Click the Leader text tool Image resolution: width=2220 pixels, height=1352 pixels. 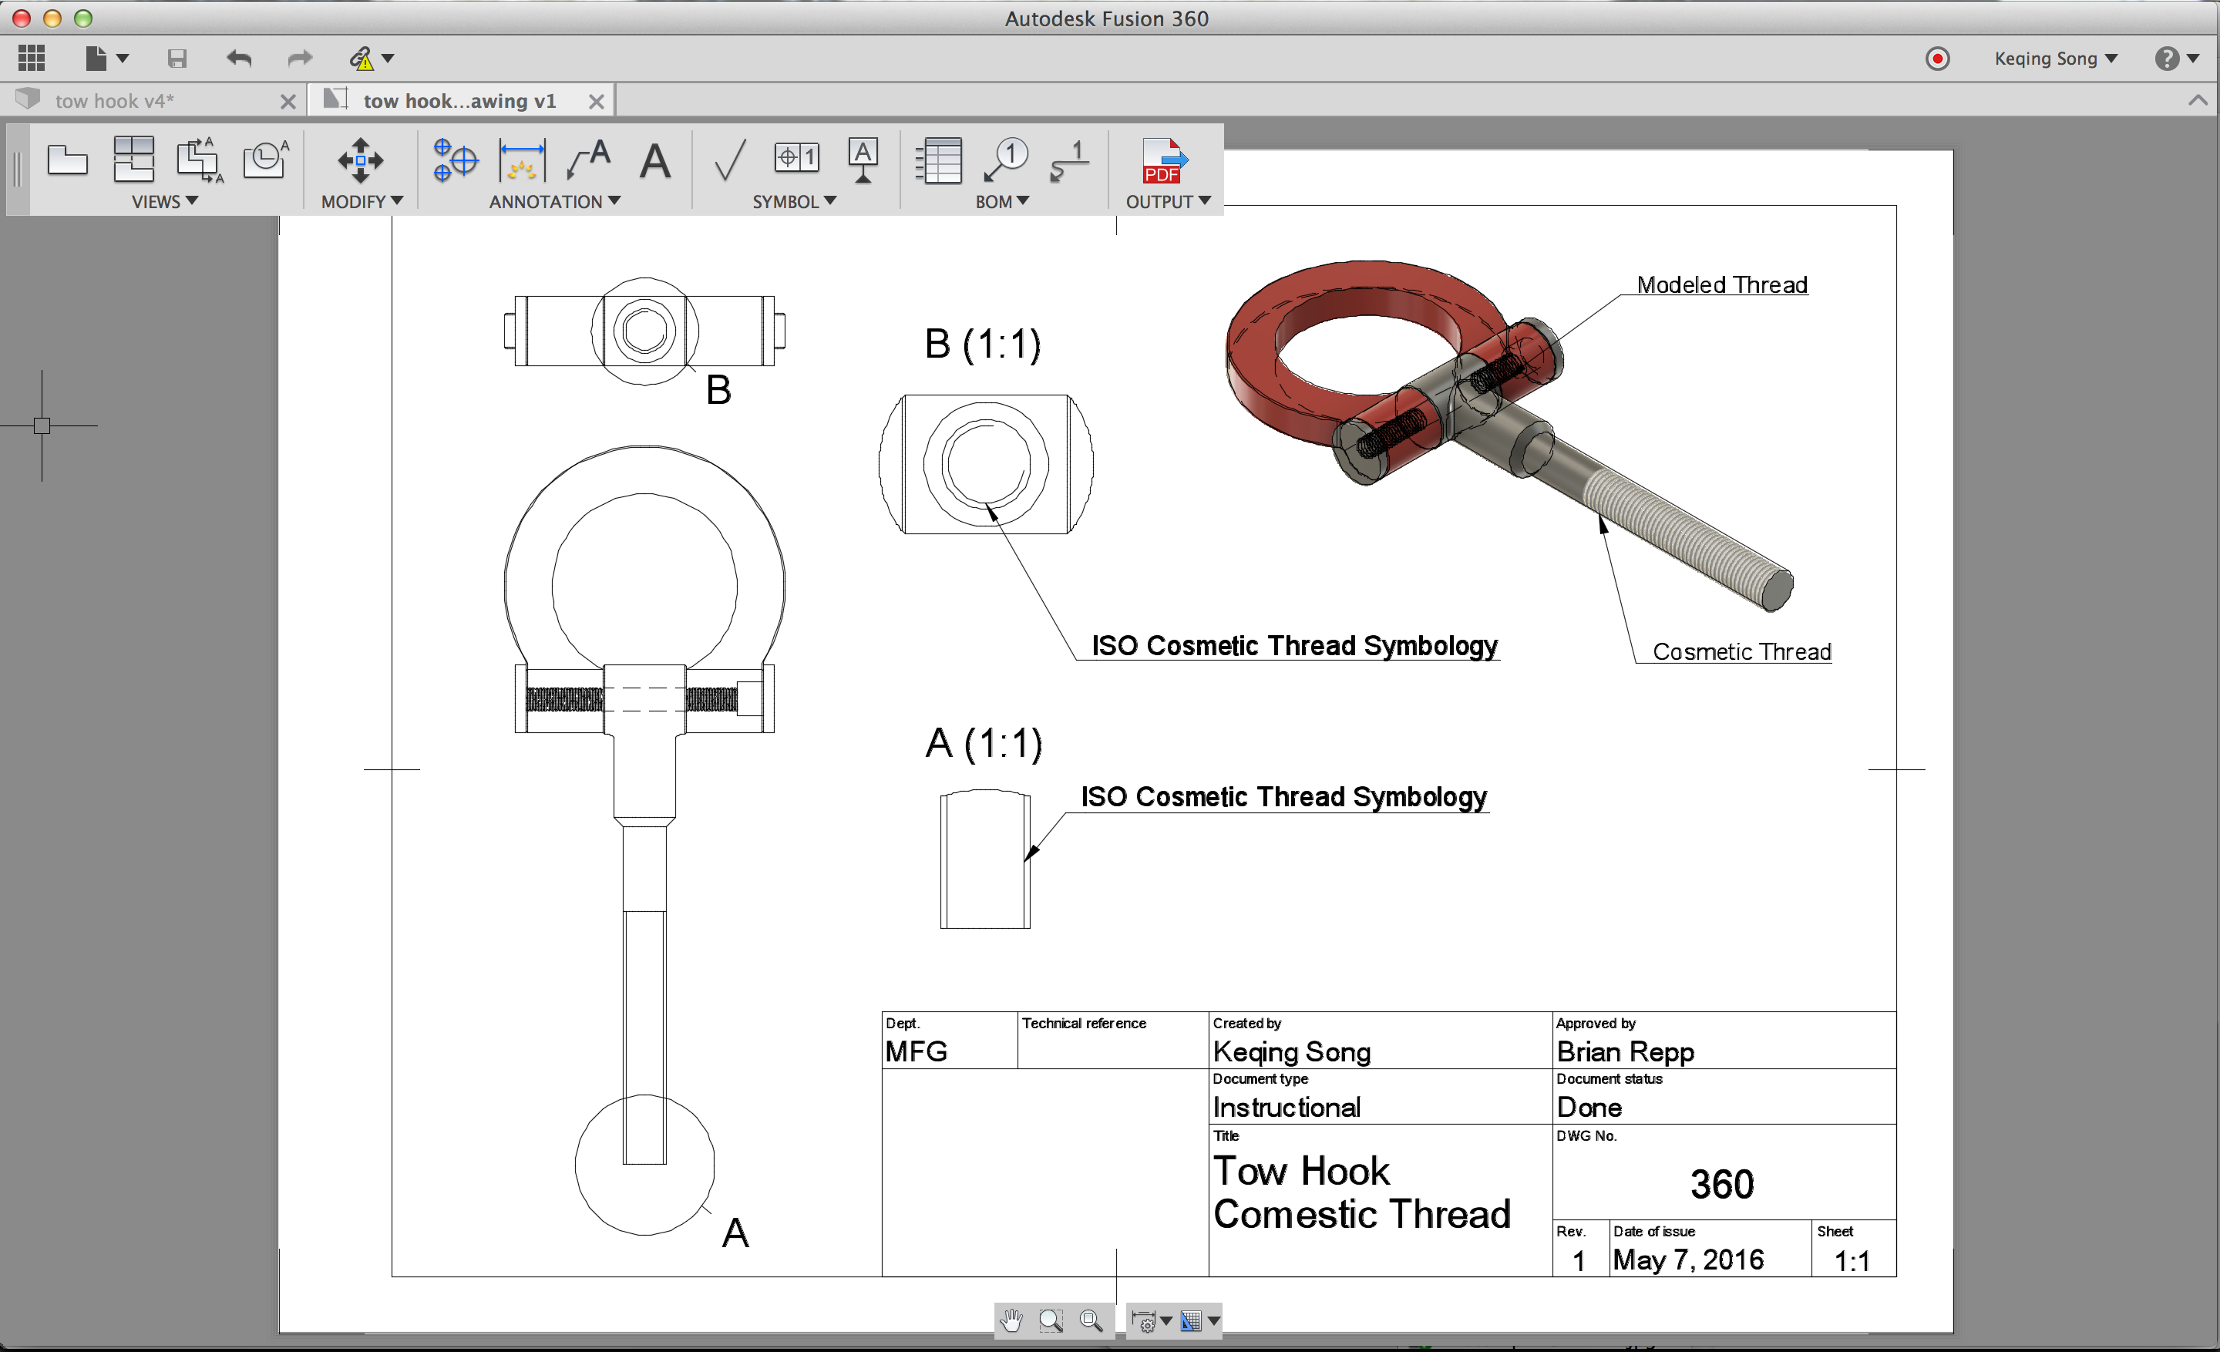(588, 160)
